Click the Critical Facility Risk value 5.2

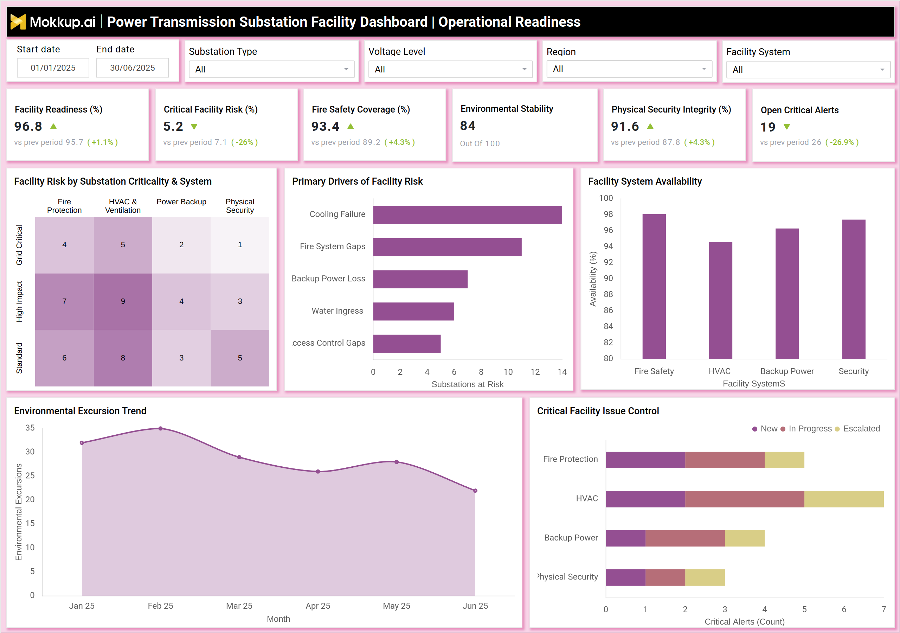click(x=173, y=126)
